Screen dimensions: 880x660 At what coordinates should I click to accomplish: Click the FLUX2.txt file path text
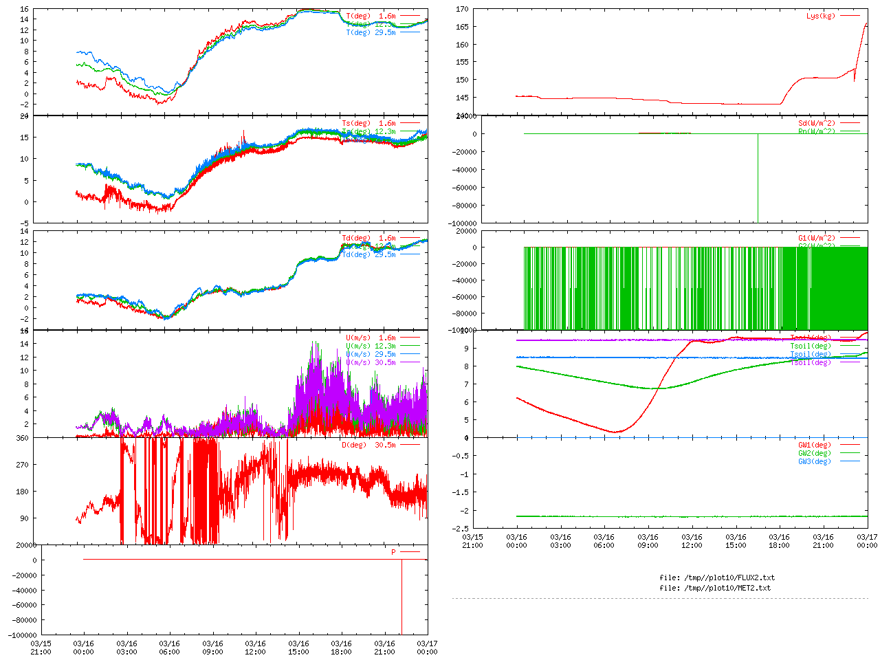716,577
